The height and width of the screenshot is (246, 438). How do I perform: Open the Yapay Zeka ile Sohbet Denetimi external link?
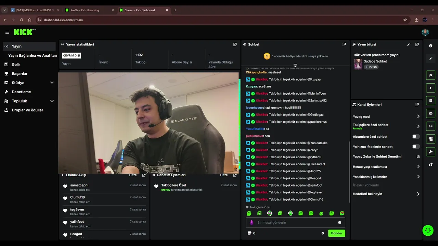pos(418,156)
